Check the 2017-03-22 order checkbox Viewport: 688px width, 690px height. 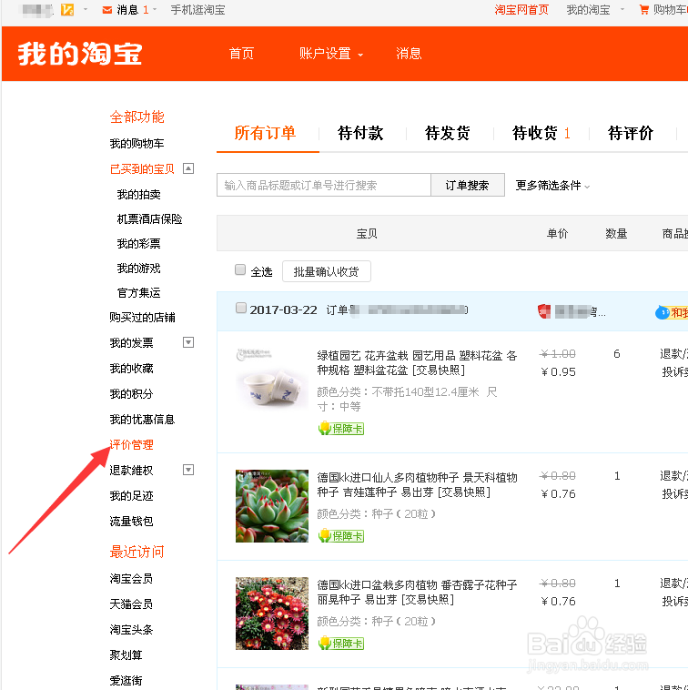click(241, 308)
